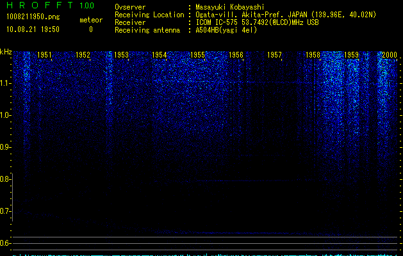This screenshot has width=403, height=256.
Task: Click the A504HB(yagi 4el) antenna text
Action: 226,30
